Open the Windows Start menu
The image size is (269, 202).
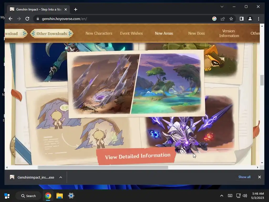pos(7,196)
